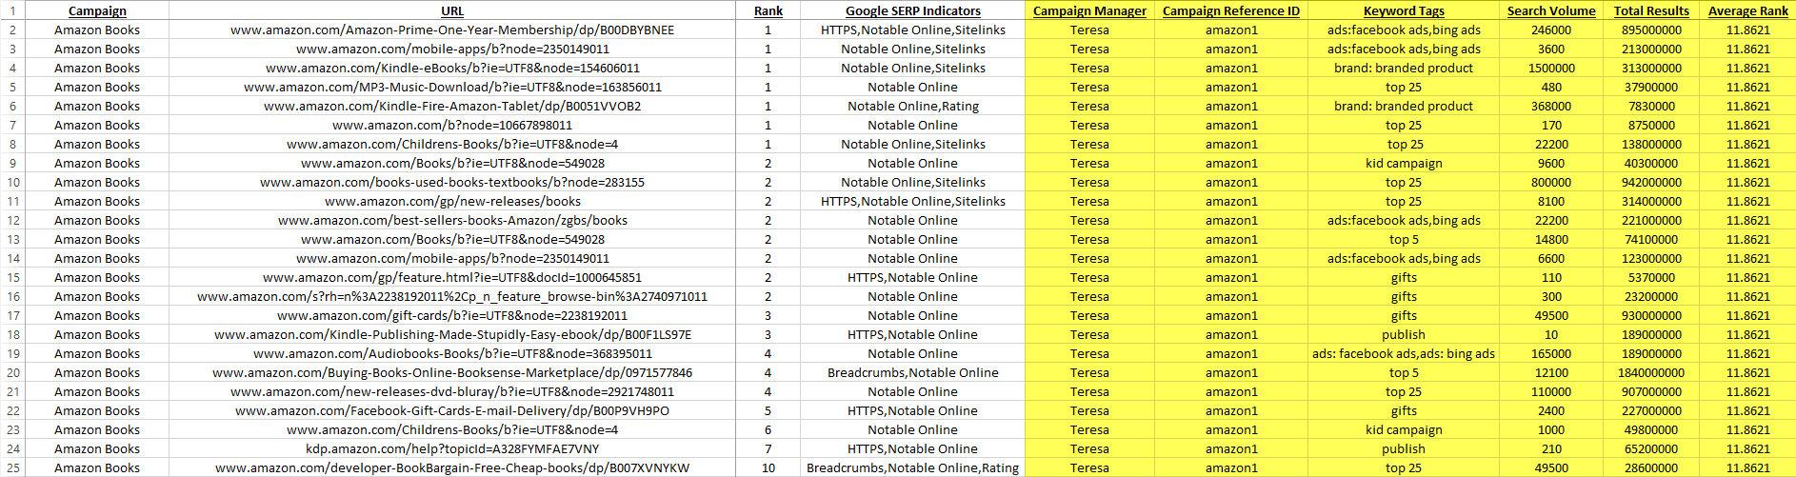Click the Search Volume cell 800000
The image size is (1796, 477).
1551,182
